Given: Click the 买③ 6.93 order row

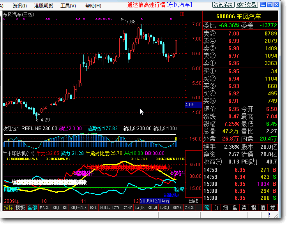Looking at the screenshot, I should click(240, 86).
